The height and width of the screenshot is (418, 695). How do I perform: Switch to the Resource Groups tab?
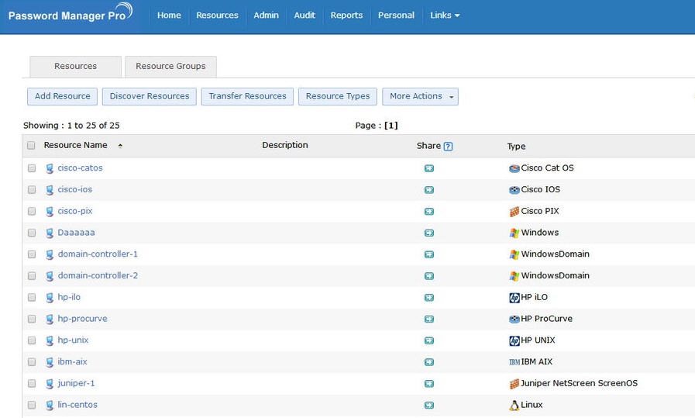click(170, 67)
